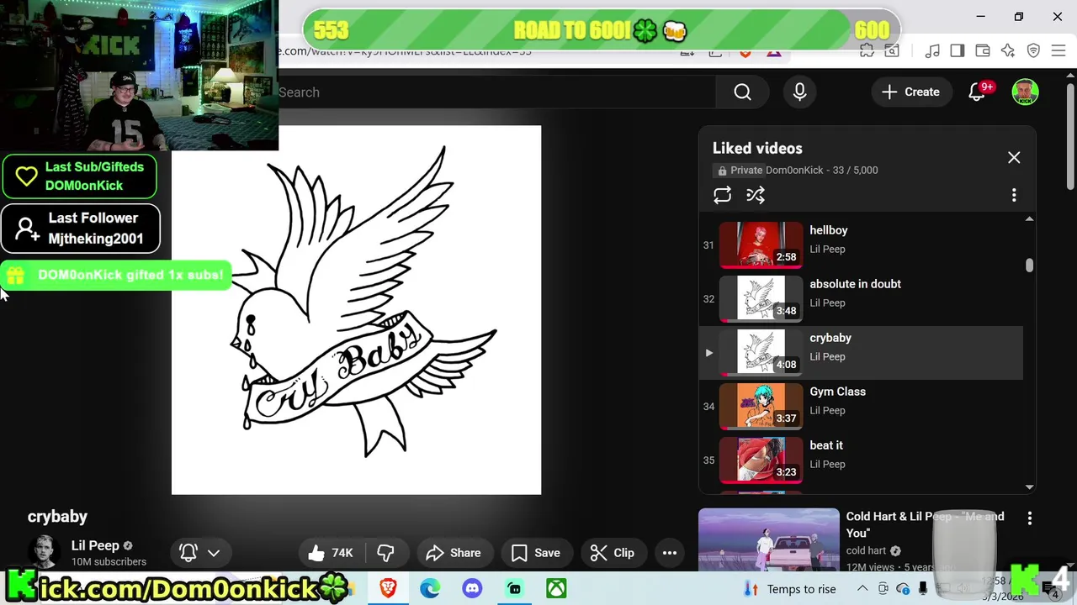Open the Xbox app from the taskbar
Viewport: 1077px width, 605px height.
pyautogui.click(x=556, y=588)
